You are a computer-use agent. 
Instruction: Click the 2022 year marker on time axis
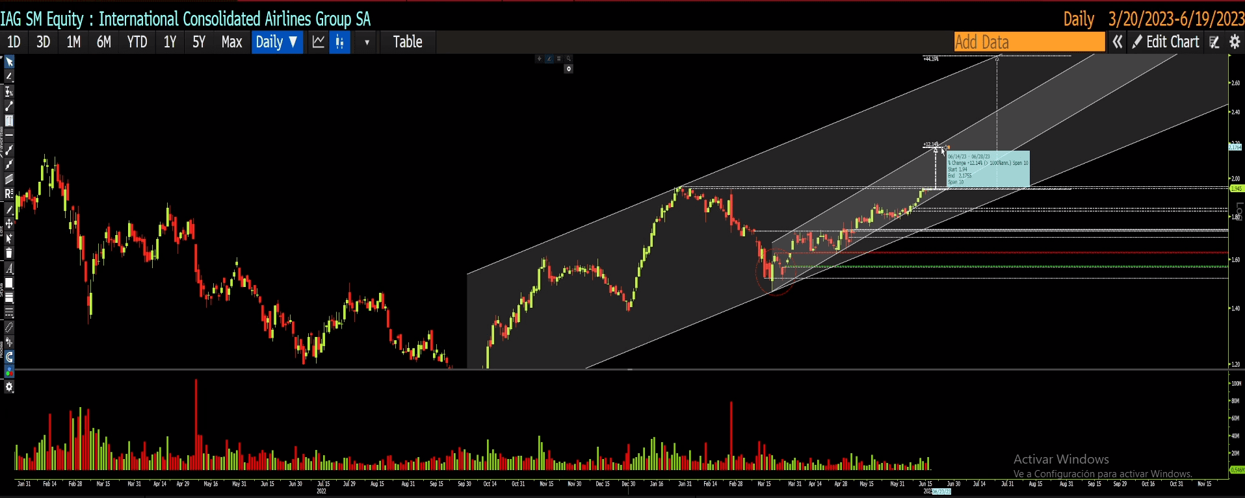321,492
